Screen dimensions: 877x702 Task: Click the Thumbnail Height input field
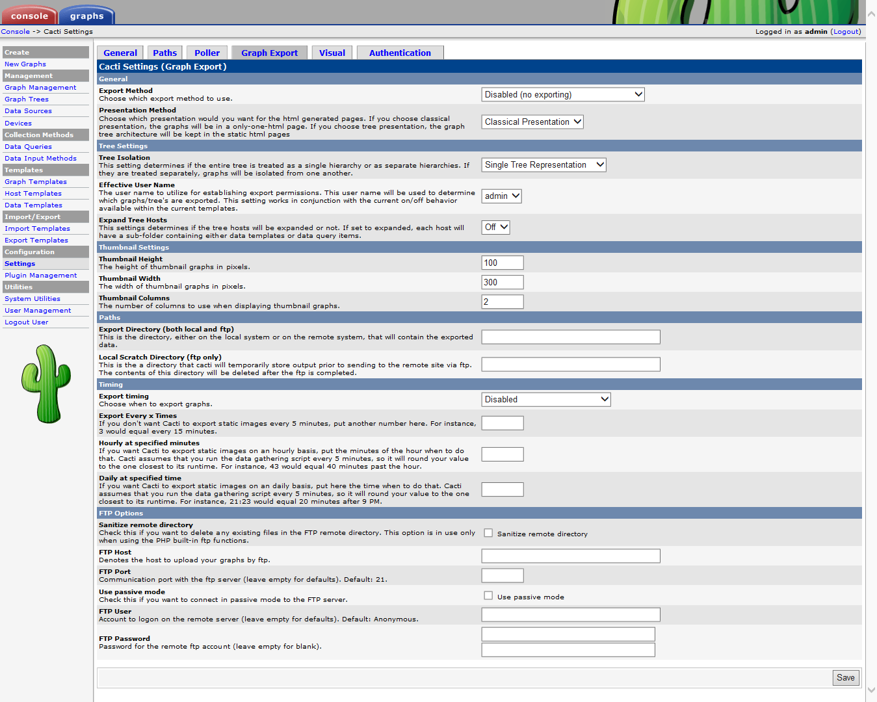click(x=503, y=263)
